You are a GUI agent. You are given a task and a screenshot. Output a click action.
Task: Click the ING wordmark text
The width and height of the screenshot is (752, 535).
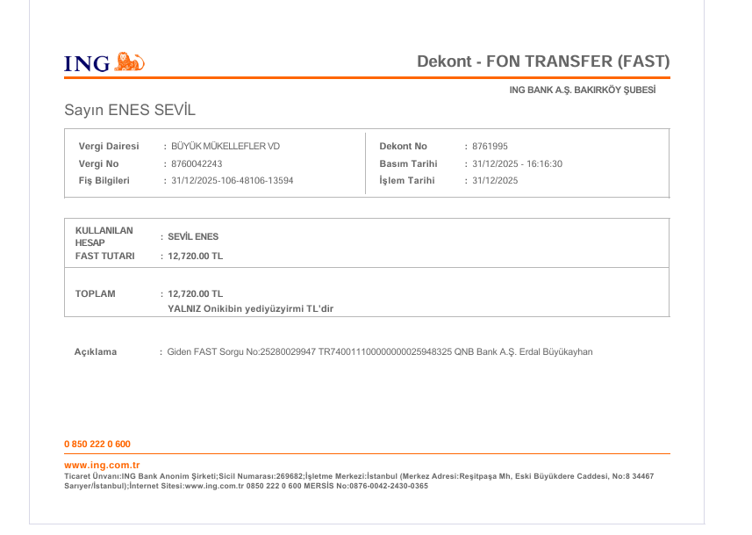[87, 63]
